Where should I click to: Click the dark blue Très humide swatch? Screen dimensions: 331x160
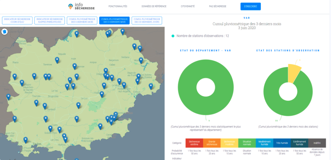(x=282, y=143)
